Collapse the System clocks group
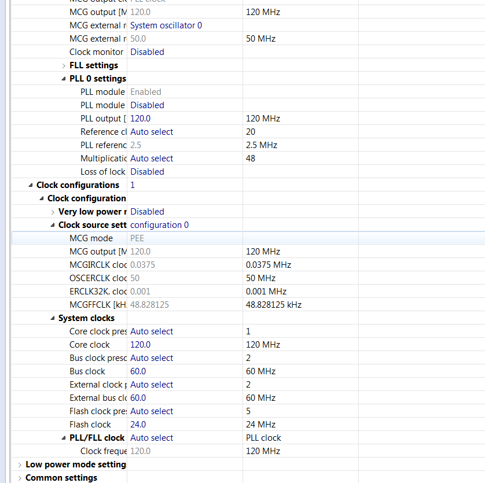485x483 pixels. pyautogui.click(x=53, y=318)
